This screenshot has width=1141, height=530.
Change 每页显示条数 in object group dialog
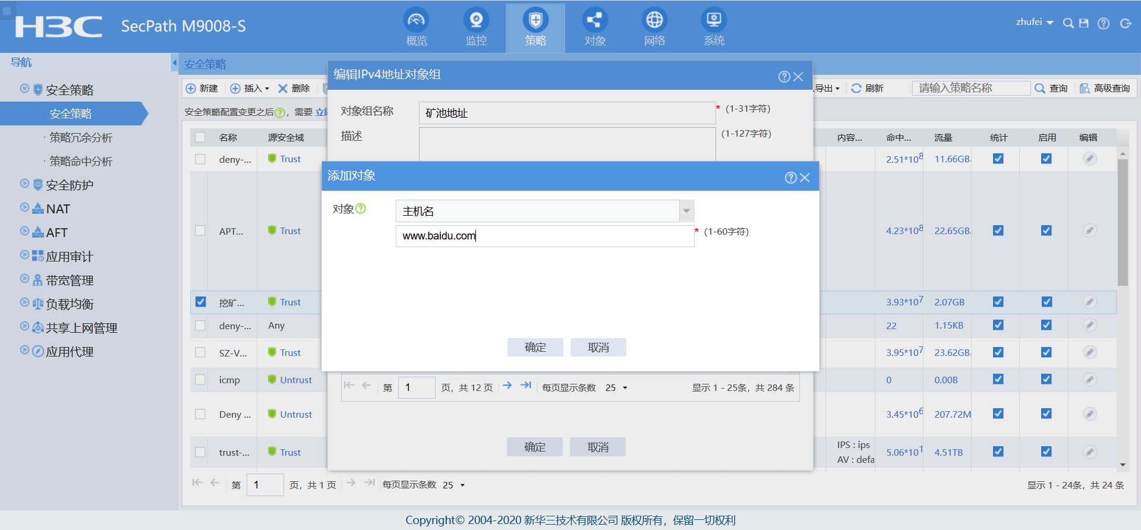coord(616,387)
